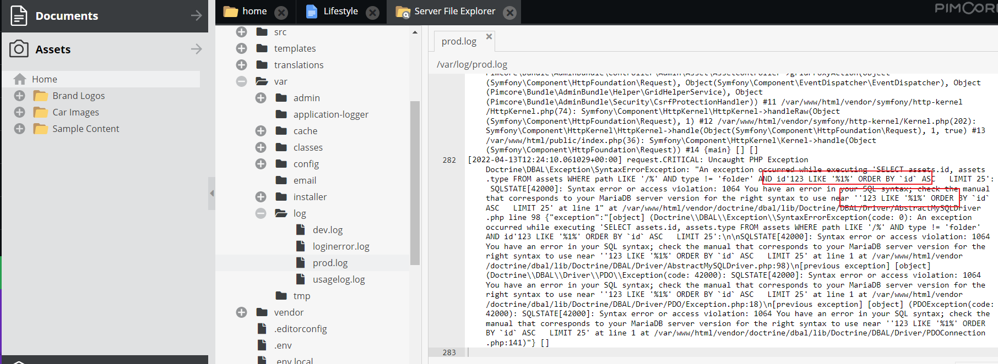
Task: Close the prod.log editor tab
Action: 489,36
